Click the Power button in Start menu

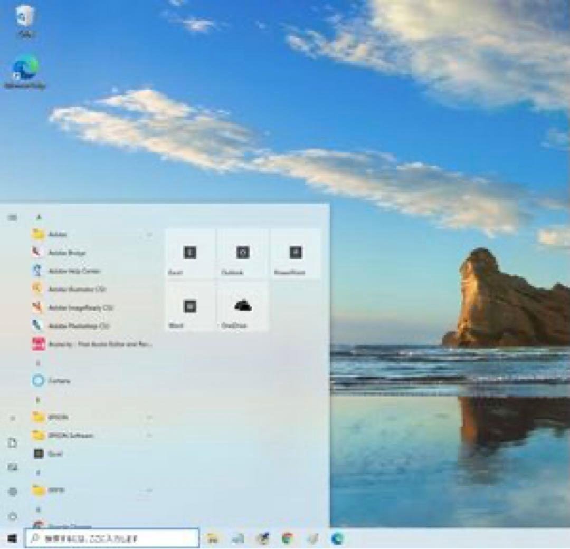tap(12, 516)
